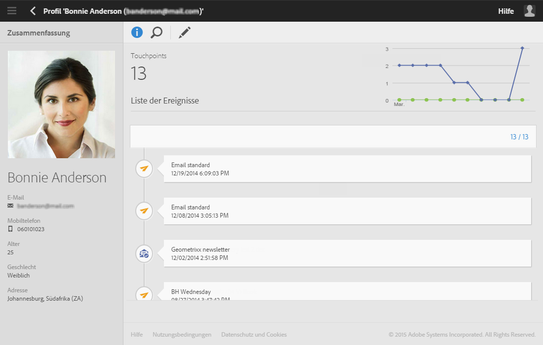Viewport: 543px width, 345px height.
Task: Select the Zusammenfassung panel header
Action: tap(39, 33)
